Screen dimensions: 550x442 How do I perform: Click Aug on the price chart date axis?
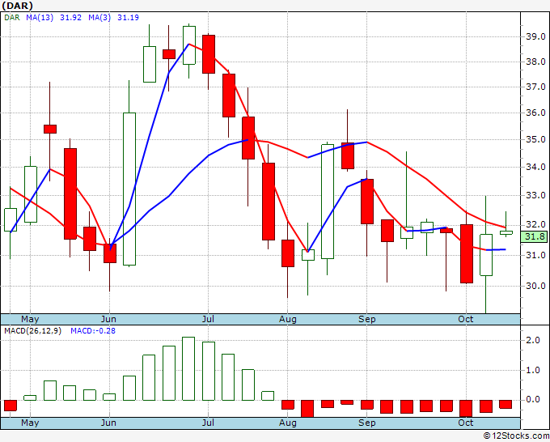point(288,319)
